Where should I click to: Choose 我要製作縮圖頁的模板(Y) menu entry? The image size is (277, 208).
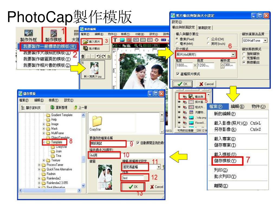(x=47, y=59)
